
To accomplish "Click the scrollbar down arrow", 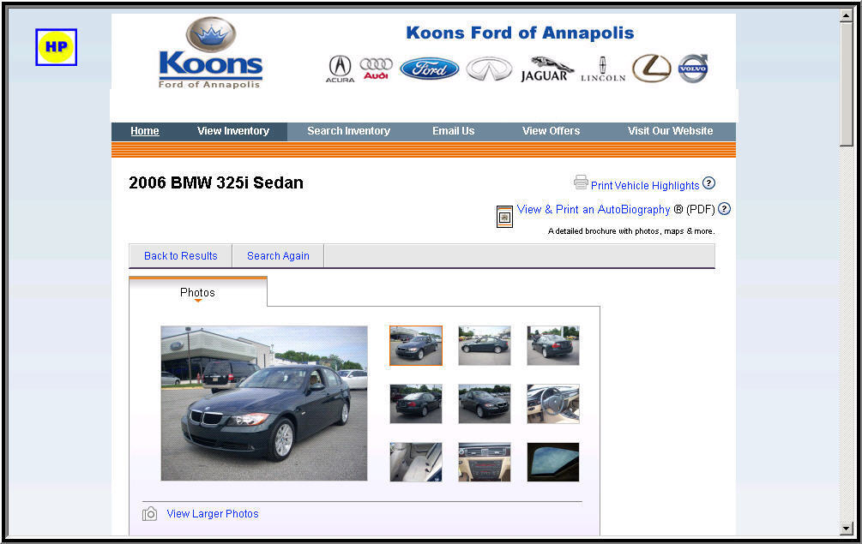I will click(846, 529).
